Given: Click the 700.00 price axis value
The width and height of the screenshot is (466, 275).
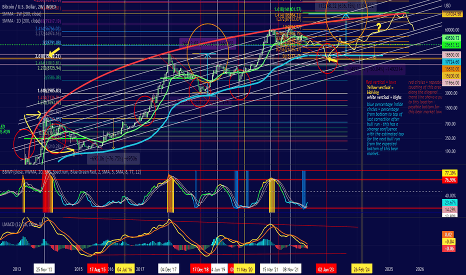Looking at the screenshot, I should click(x=450, y=123).
